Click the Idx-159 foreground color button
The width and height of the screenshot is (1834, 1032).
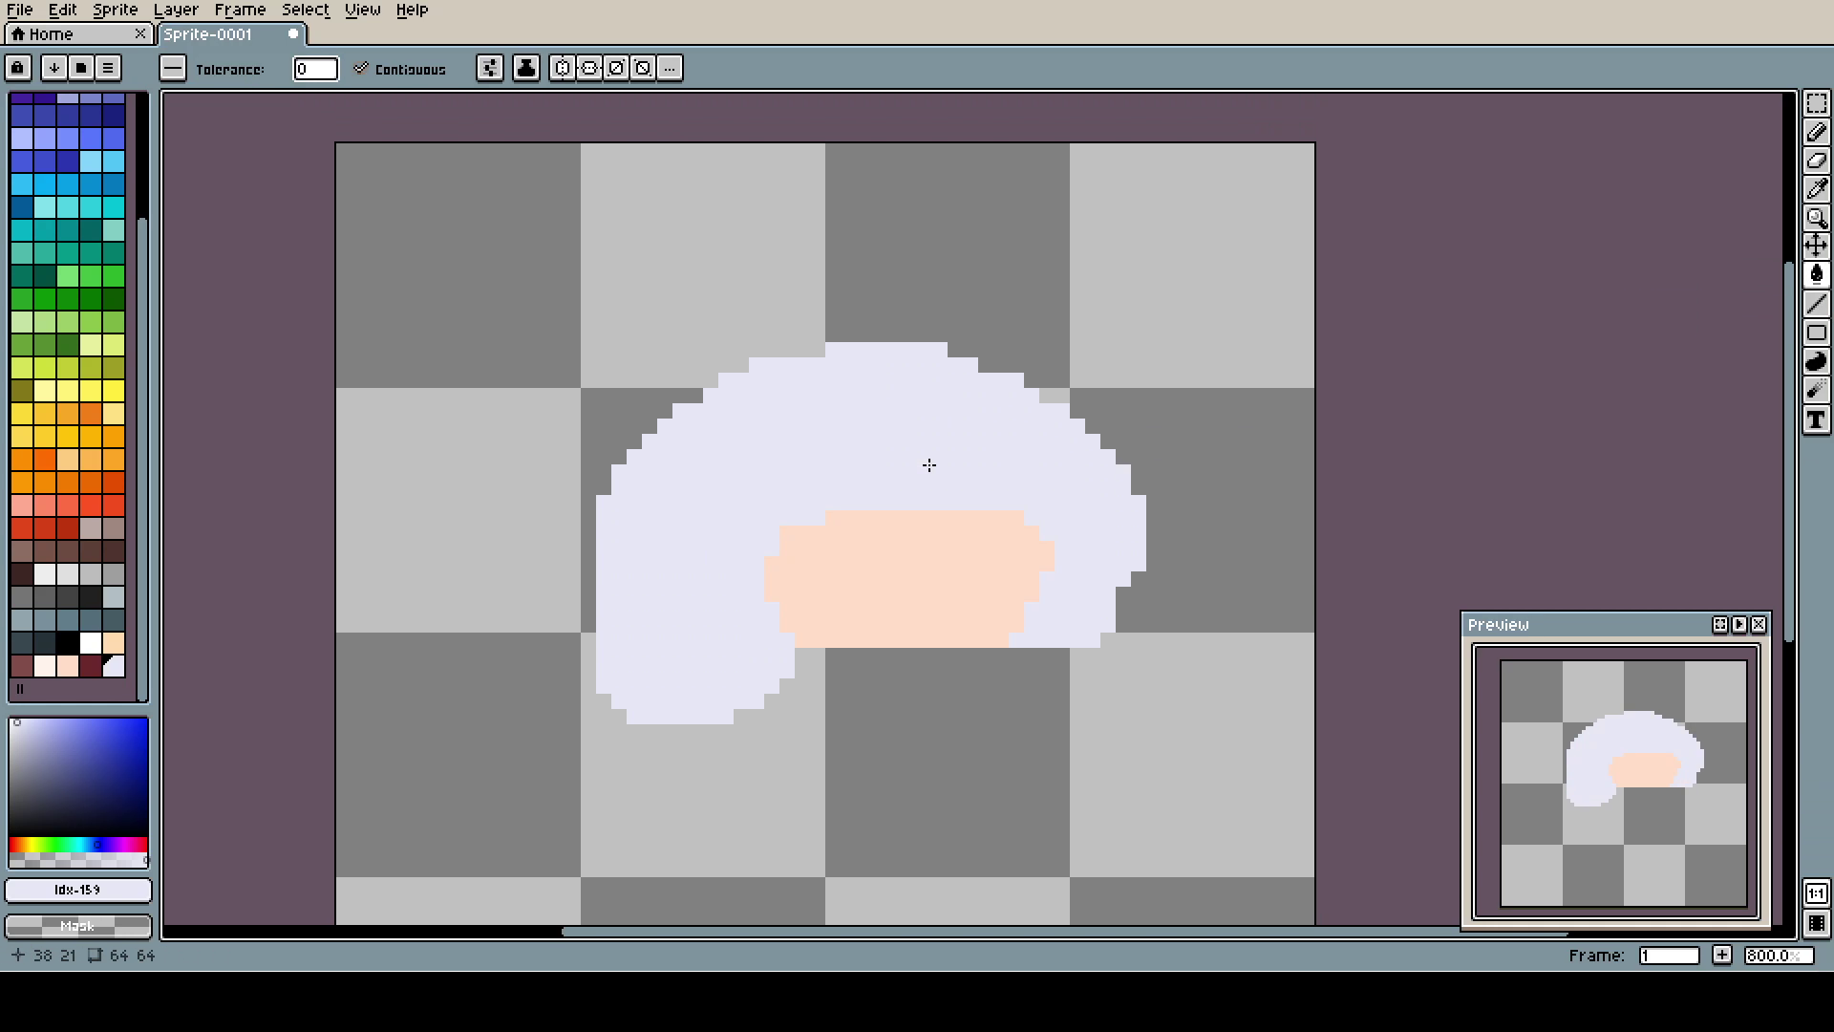coord(78,890)
